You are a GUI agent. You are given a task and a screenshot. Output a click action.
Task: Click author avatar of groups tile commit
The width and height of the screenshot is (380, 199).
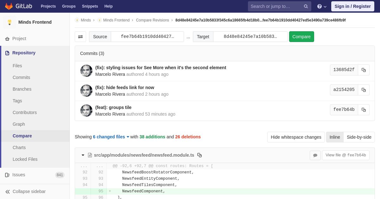click(86, 111)
